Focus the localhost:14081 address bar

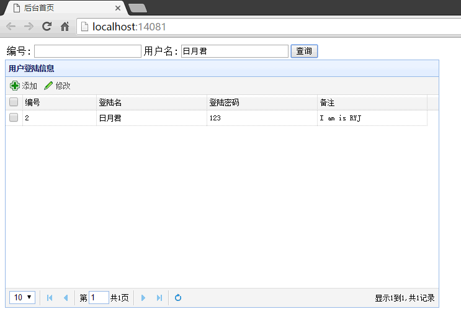[269, 27]
